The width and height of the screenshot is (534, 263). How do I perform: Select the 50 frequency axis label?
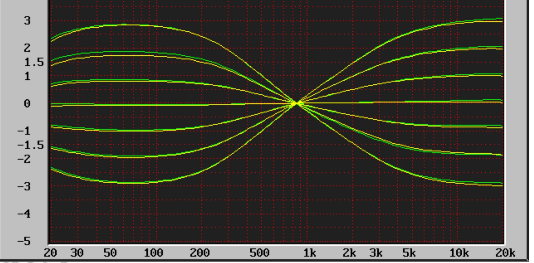[x=110, y=253]
